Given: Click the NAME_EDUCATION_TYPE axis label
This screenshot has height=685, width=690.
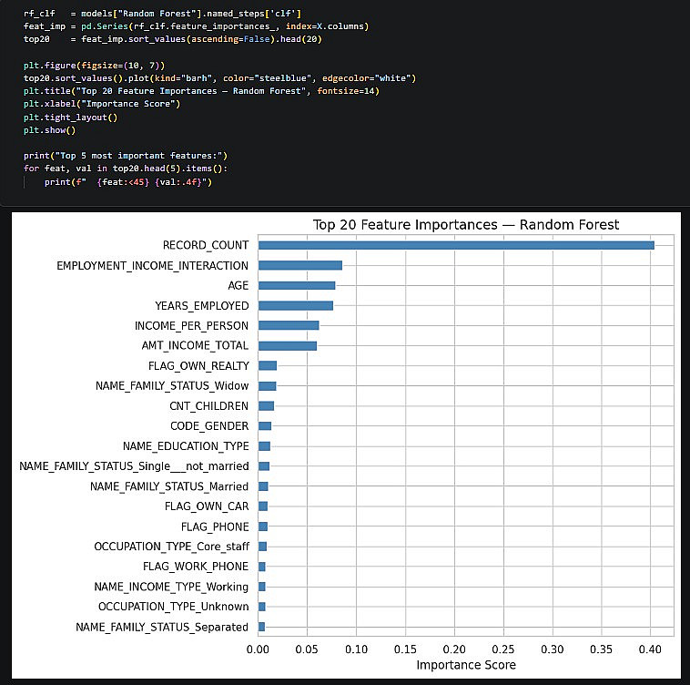Looking at the screenshot, I should [186, 446].
